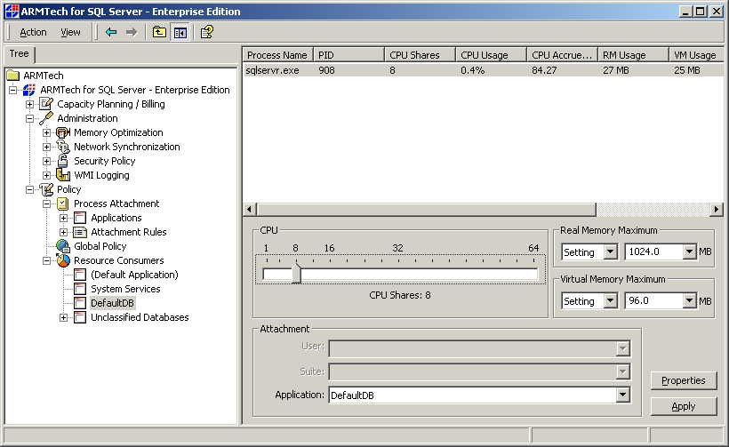Expand the Unclassified Databases node
Image resolution: width=729 pixels, height=447 pixels.
click(64, 318)
